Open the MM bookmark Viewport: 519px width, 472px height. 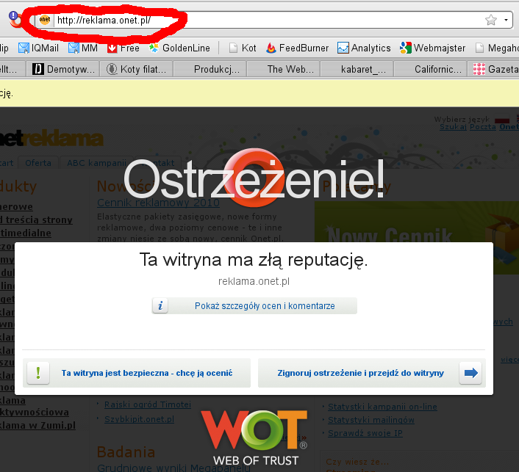click(83, 48)
